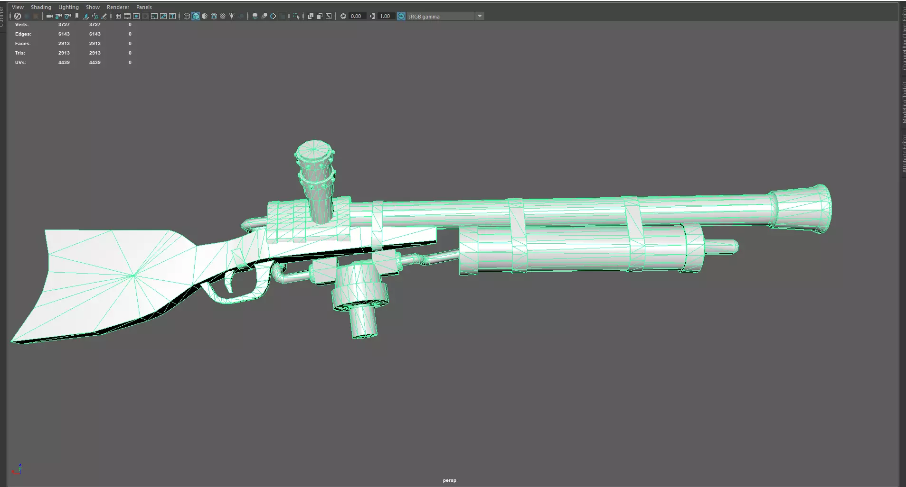Open the Panels menu

(x=144, y=7)
